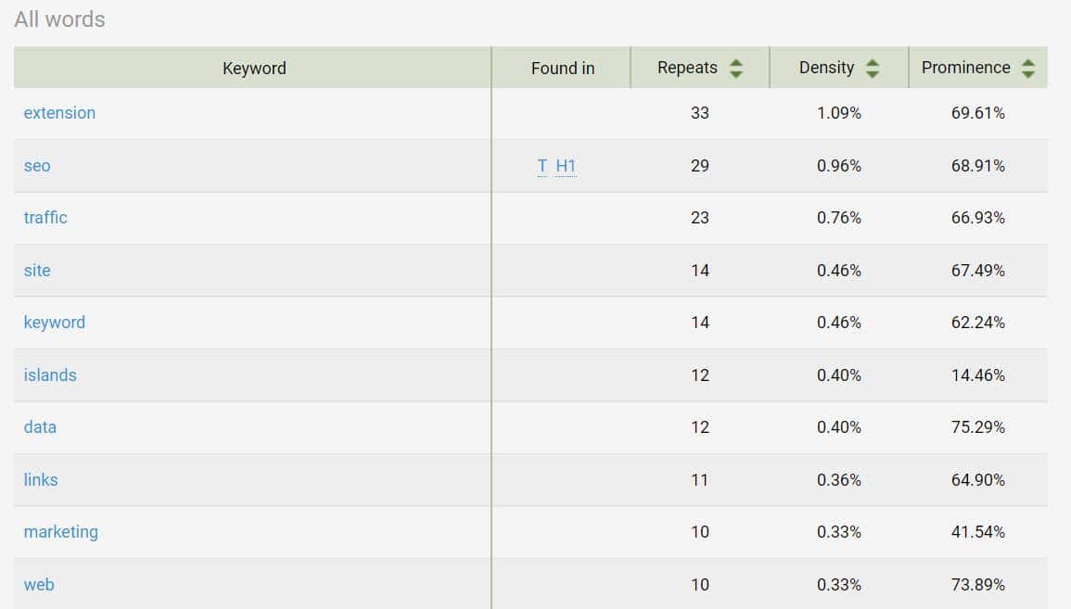Select prominence value 69.61%
Image resolution: width=1071 pixels, height=609 pixels.
[x=978, y=113]
